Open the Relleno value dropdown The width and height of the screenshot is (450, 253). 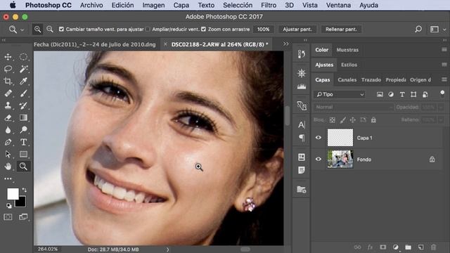click(441, 120)
